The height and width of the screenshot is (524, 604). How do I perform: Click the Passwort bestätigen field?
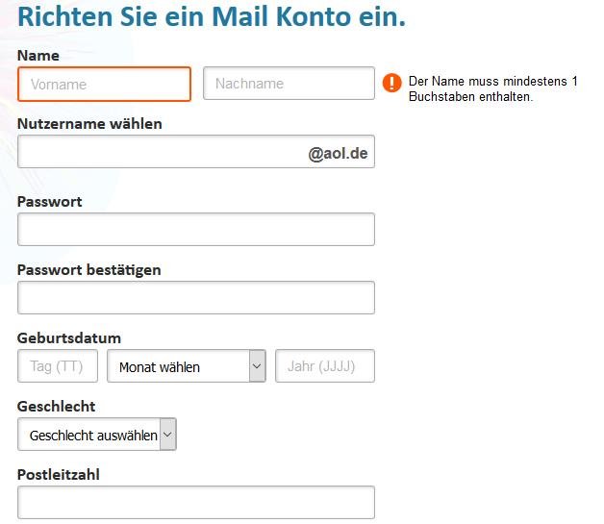[x=196, y=298]
